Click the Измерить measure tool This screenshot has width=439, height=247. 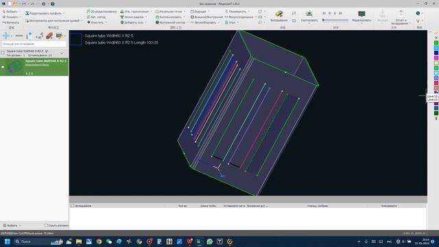click(11, 23)
